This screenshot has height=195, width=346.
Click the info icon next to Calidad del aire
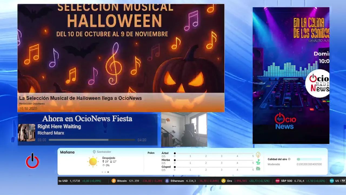289,159
